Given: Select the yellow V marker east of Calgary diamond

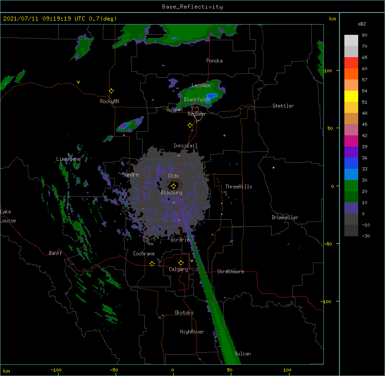Looking at the screenshot, I should 192,261.
